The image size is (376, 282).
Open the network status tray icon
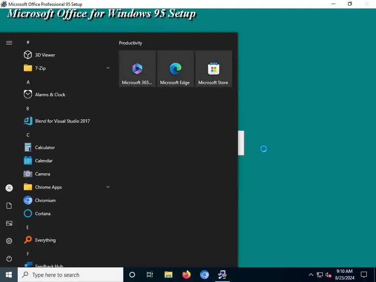(x=320, y=275)
